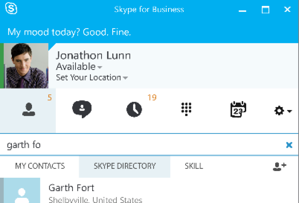Open conversation history clock icon
This screenshot has height=203, width=299.
tap(134, 109)
